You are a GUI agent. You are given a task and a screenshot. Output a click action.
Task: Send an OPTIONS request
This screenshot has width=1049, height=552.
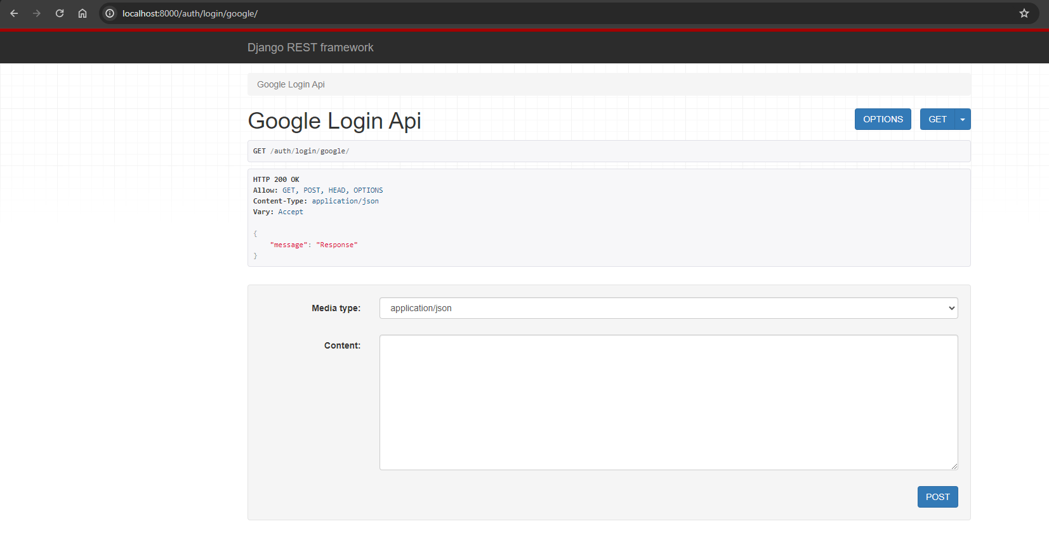882,119
